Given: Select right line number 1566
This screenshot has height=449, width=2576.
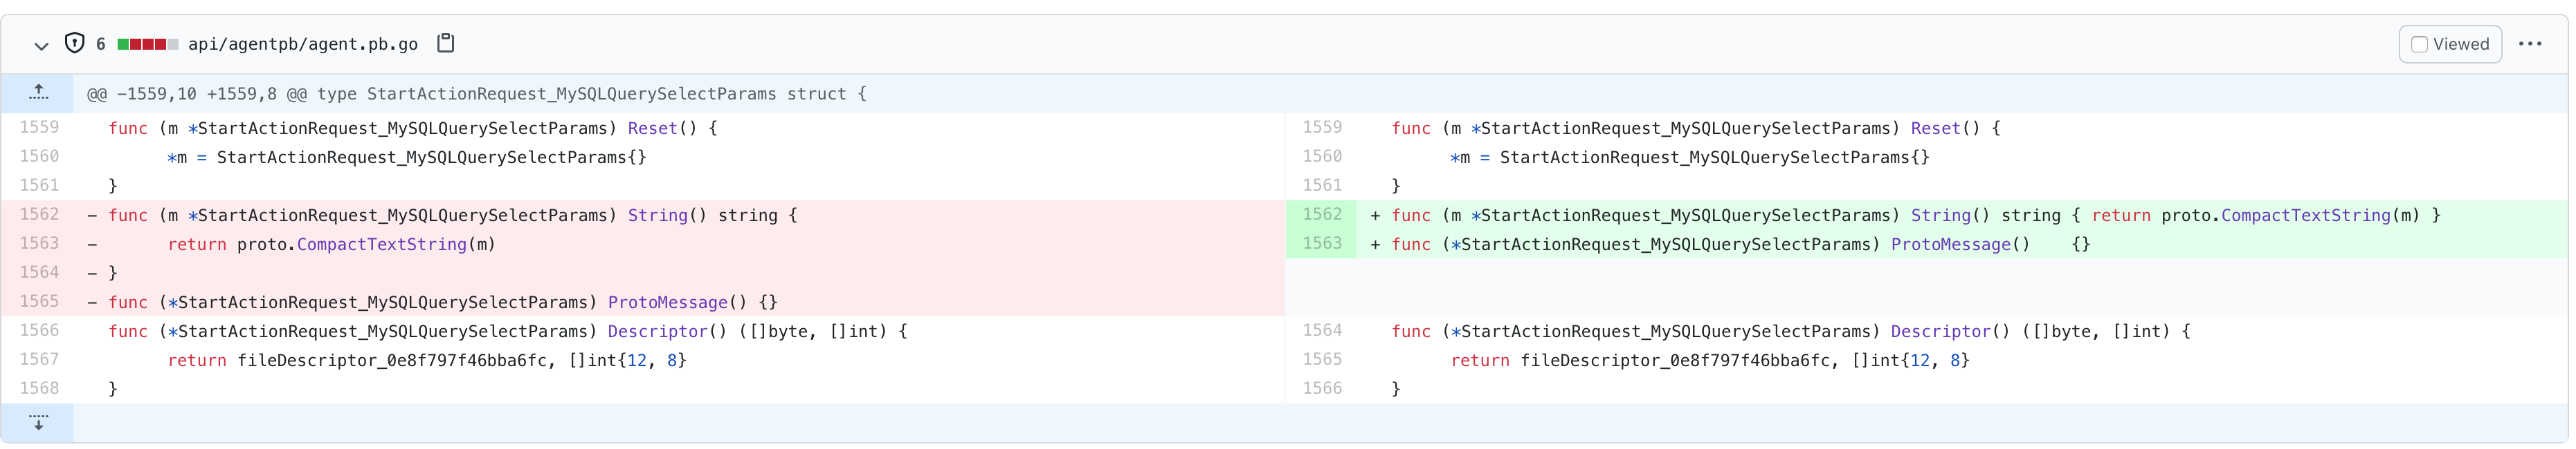Looking at the screenshot, I should pyautogui.click(x=1322, y=388).
